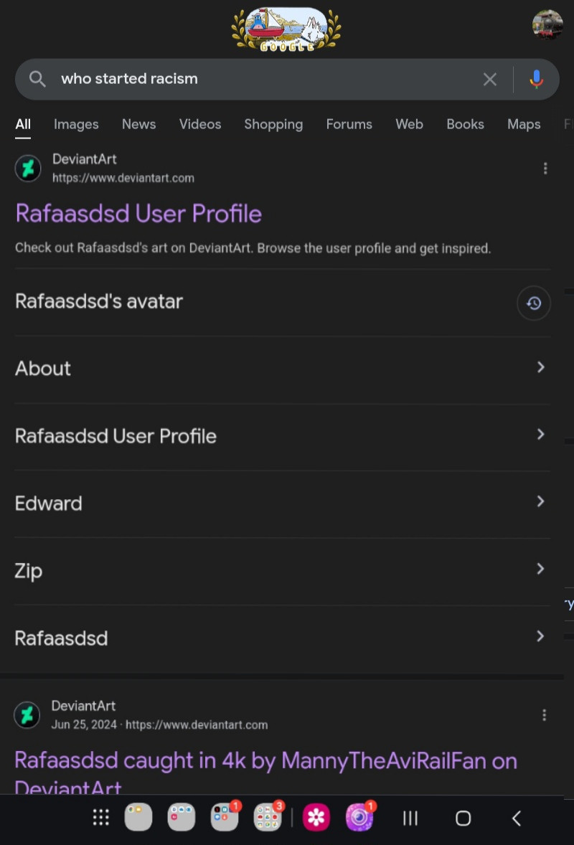The image size is (574, 845).
Task: Launch the pink flower gallery app
Action: tap(316, 818)
